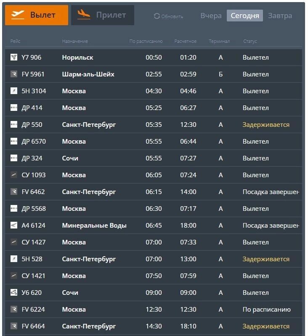Switch to the Прилет arrivals tab
Viewport: 308px width, 336px height.
[103, 15]
